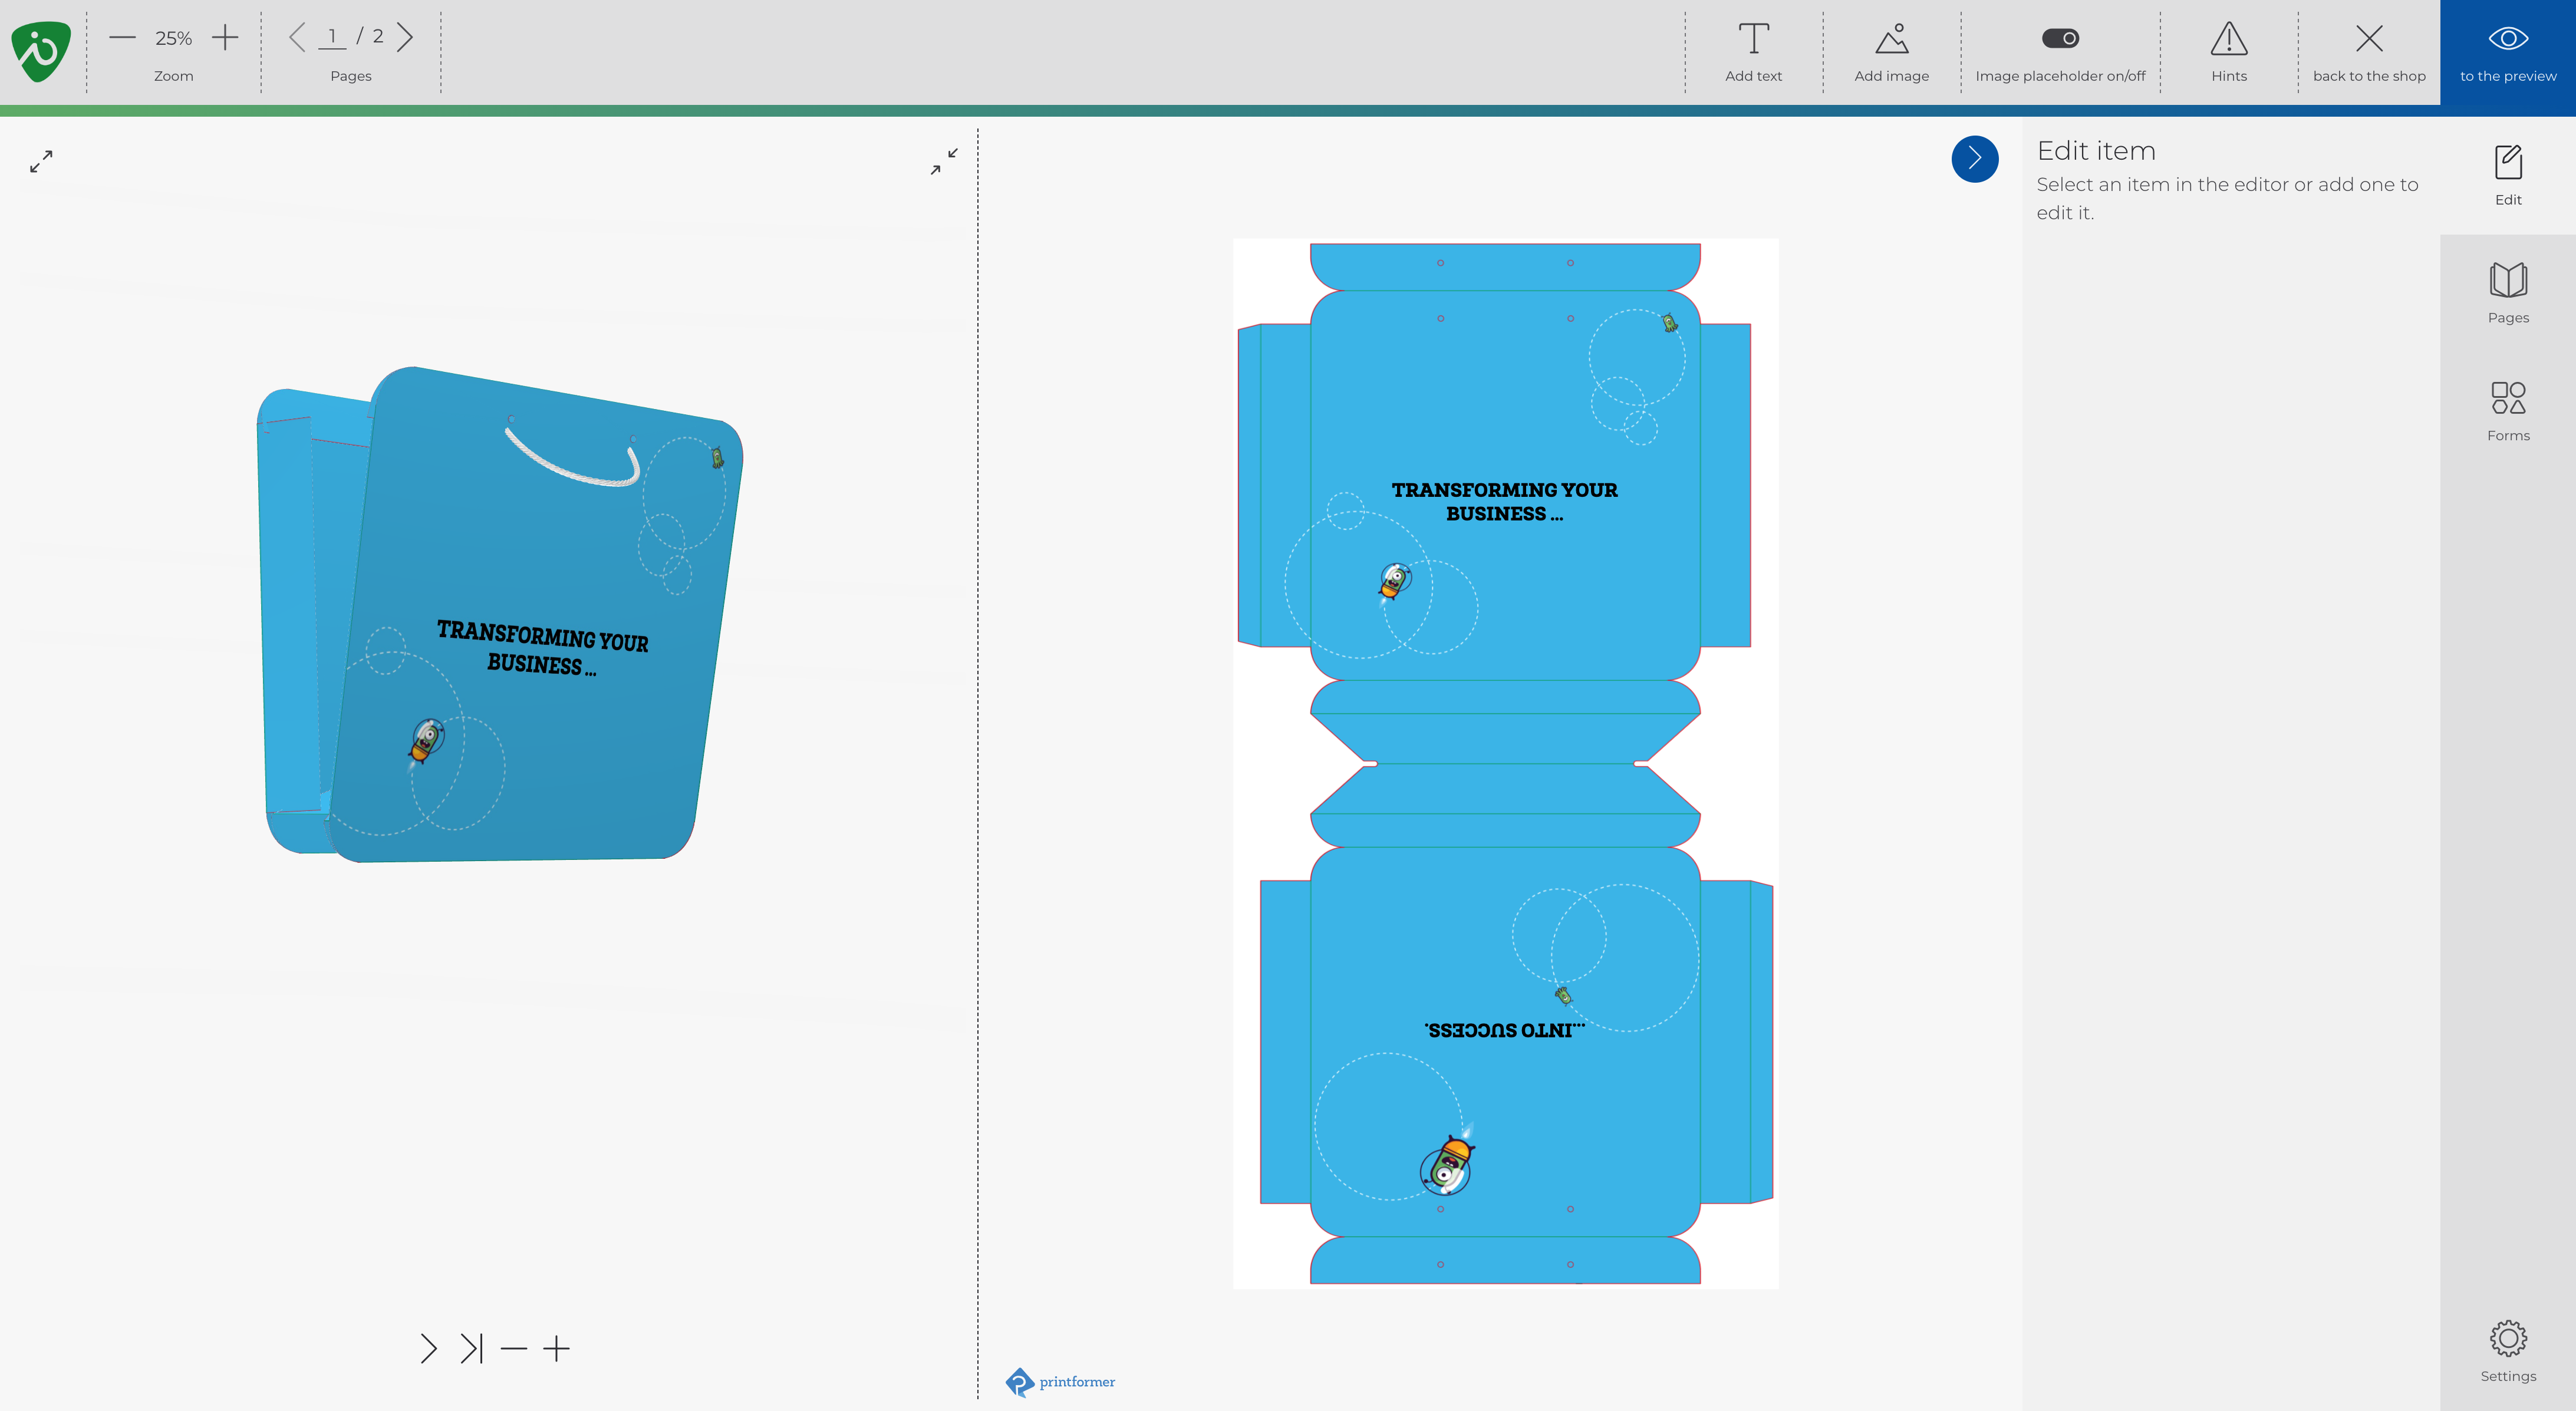Increase the zoom with the plus button
The height and width of the screenshot is (1411, 2576).
(224, 38)
